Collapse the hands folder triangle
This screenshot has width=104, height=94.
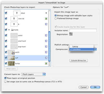click(9, 30)
